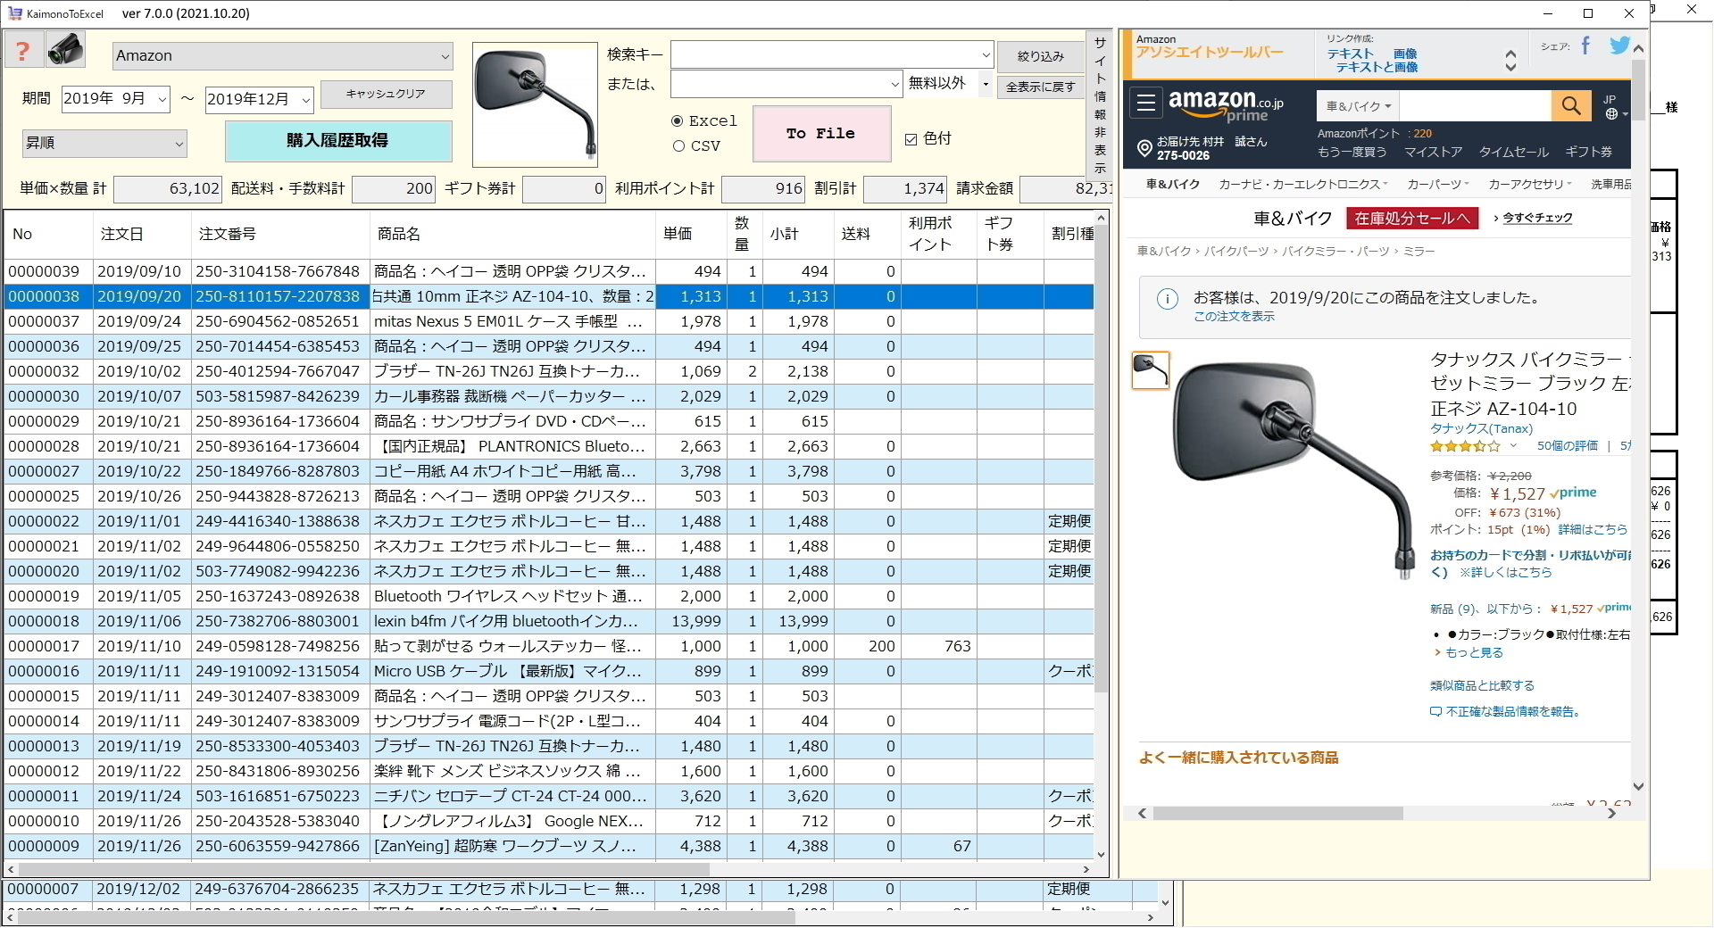The image size is (1714, 928).
Task: Select the Excel output radio button
Action: click(678, 121)
